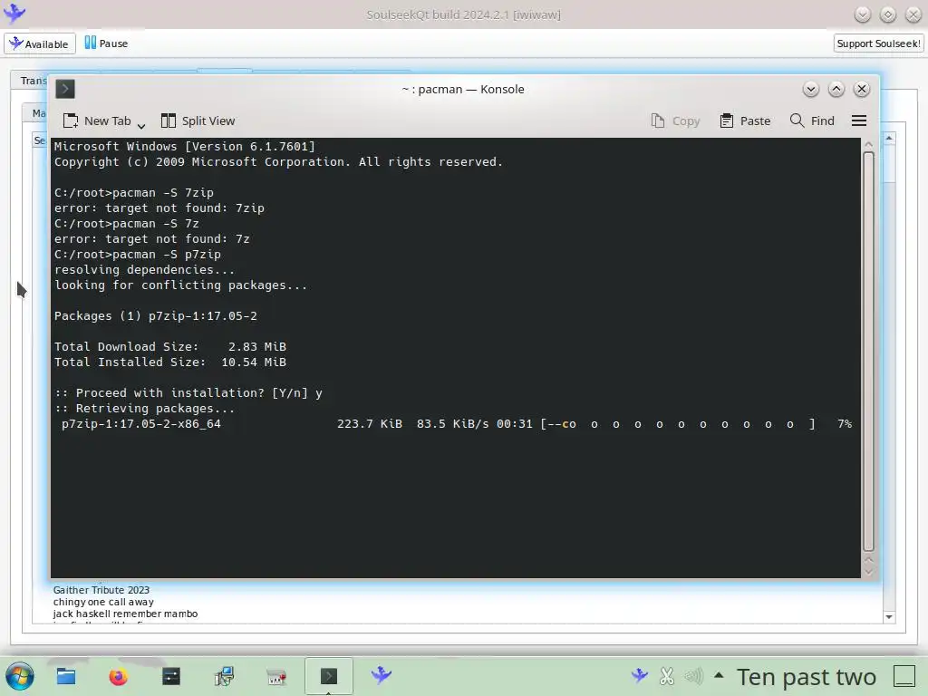Click 'error: target not found: 7zip' line
928x696 pixels.
tap(159, 208)
